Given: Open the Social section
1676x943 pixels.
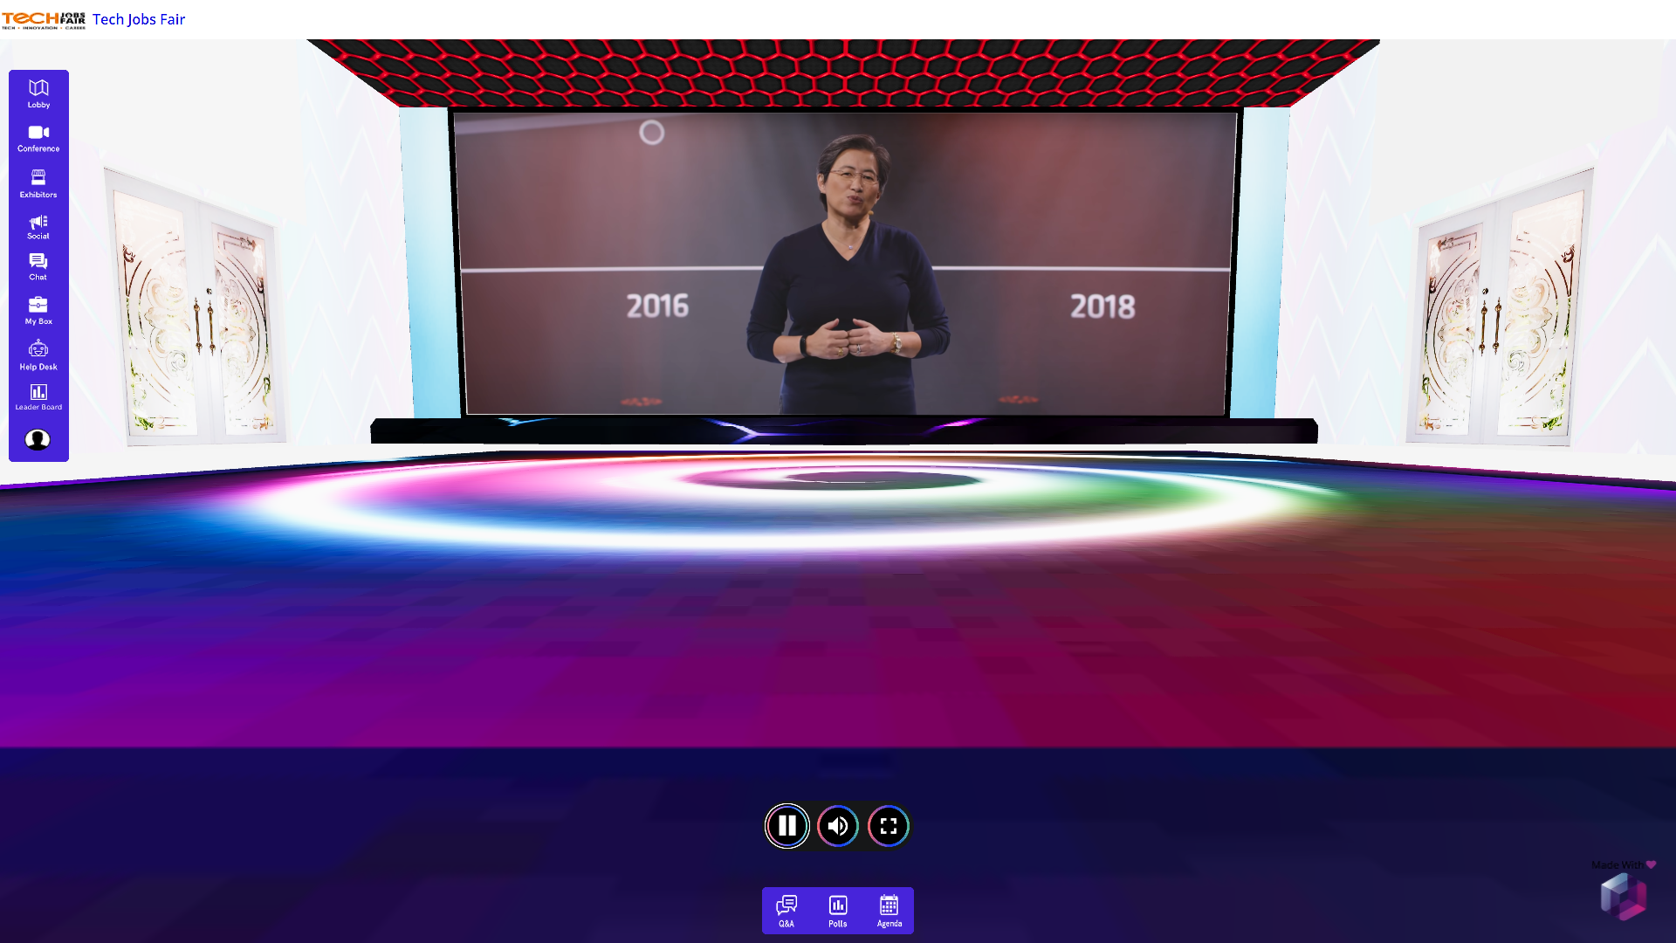Looking at the screenshot, I should (x=38, y=227).
